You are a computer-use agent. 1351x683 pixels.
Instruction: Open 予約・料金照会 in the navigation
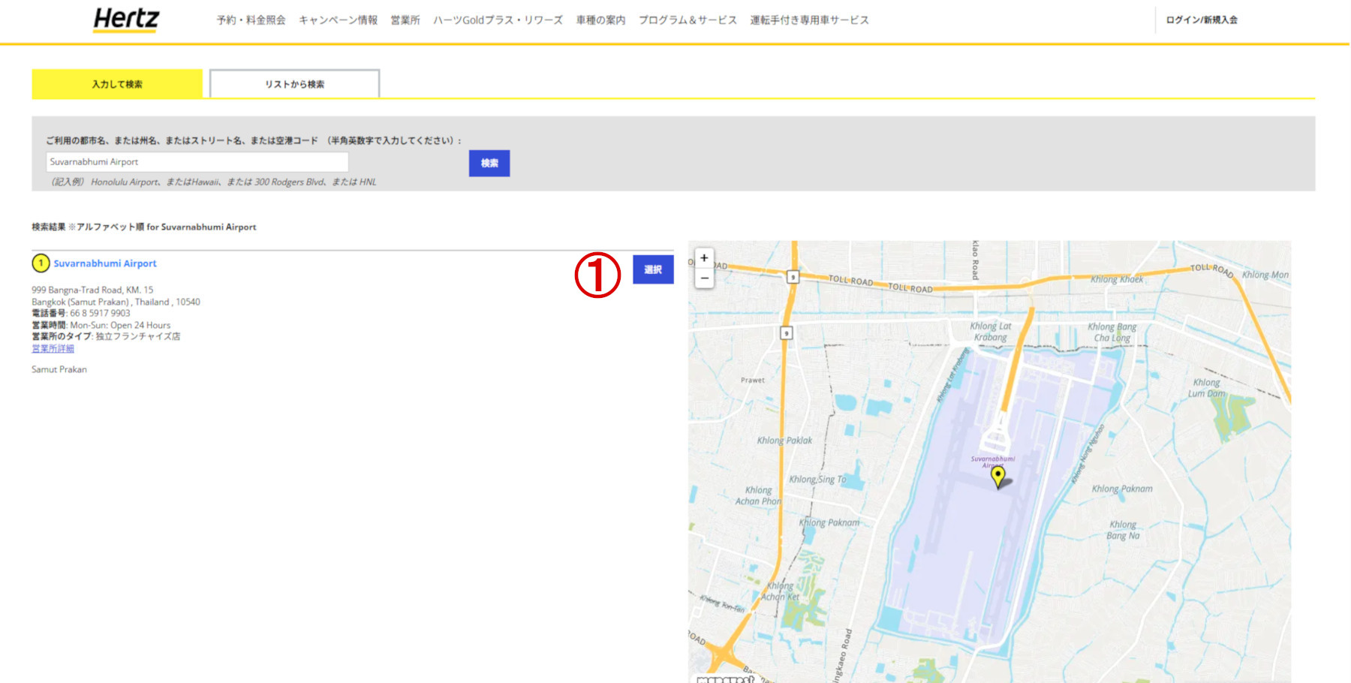pos(250,20)
